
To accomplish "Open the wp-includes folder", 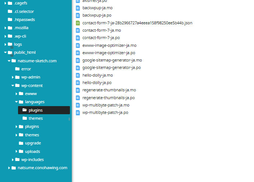I will [x=29, y=160].
